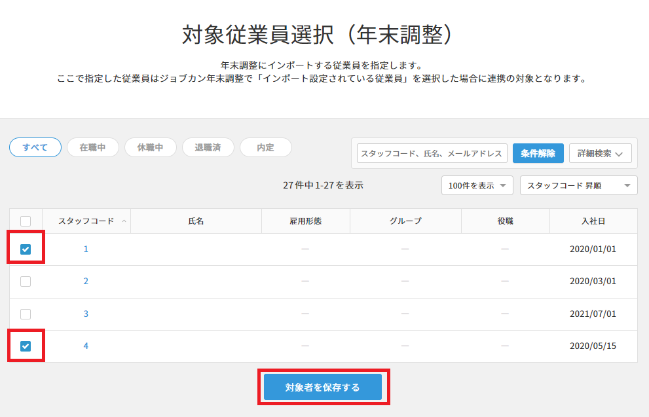This screenshot has width=649, height=417.
Task: Open staff code 1 link
Action: pyautogui.click(x=86, y=249)
